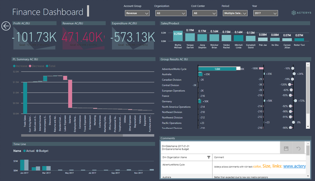Click the Expenditure AC/BU value -573.13K
The image size is (315, 181).
(x=133, y=37)
